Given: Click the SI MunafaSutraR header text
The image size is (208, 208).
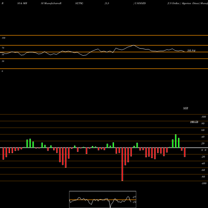Looking at the screenshot, I should point(51,3).
